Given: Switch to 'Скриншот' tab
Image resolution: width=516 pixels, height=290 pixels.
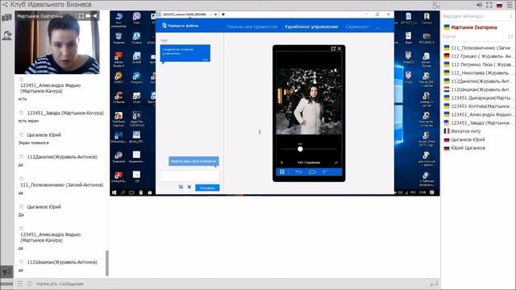Looking at the screenshot, I should pos(357,27).
